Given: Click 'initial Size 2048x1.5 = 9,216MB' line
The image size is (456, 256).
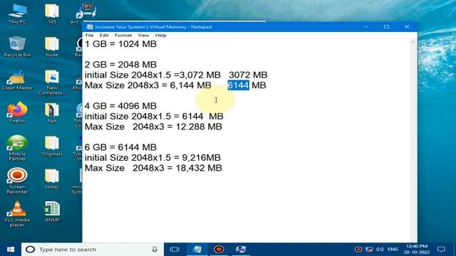Looking at the screenshot, I should coord(152,158).
